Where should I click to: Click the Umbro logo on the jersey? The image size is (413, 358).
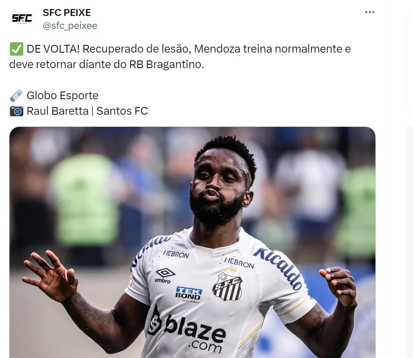(x=165, y=276)
